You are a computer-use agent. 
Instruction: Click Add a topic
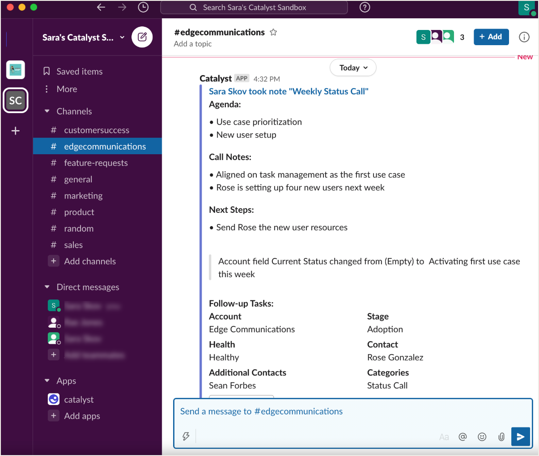coord(193,44)
